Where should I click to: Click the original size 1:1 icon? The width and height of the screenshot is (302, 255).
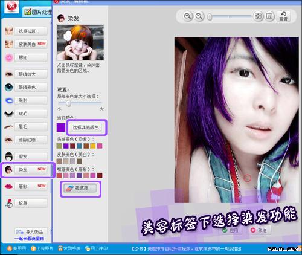pos(269,16)
